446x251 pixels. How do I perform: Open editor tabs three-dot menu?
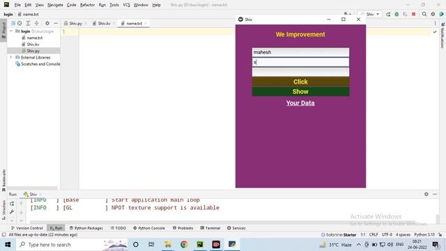pyautogui.click(x=435, y=23)
